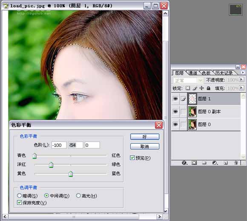Maximize the load_pic.jpg document window
Image resolution: width=247 pixels, height=221 pixels.
click(x=155, y=6)
